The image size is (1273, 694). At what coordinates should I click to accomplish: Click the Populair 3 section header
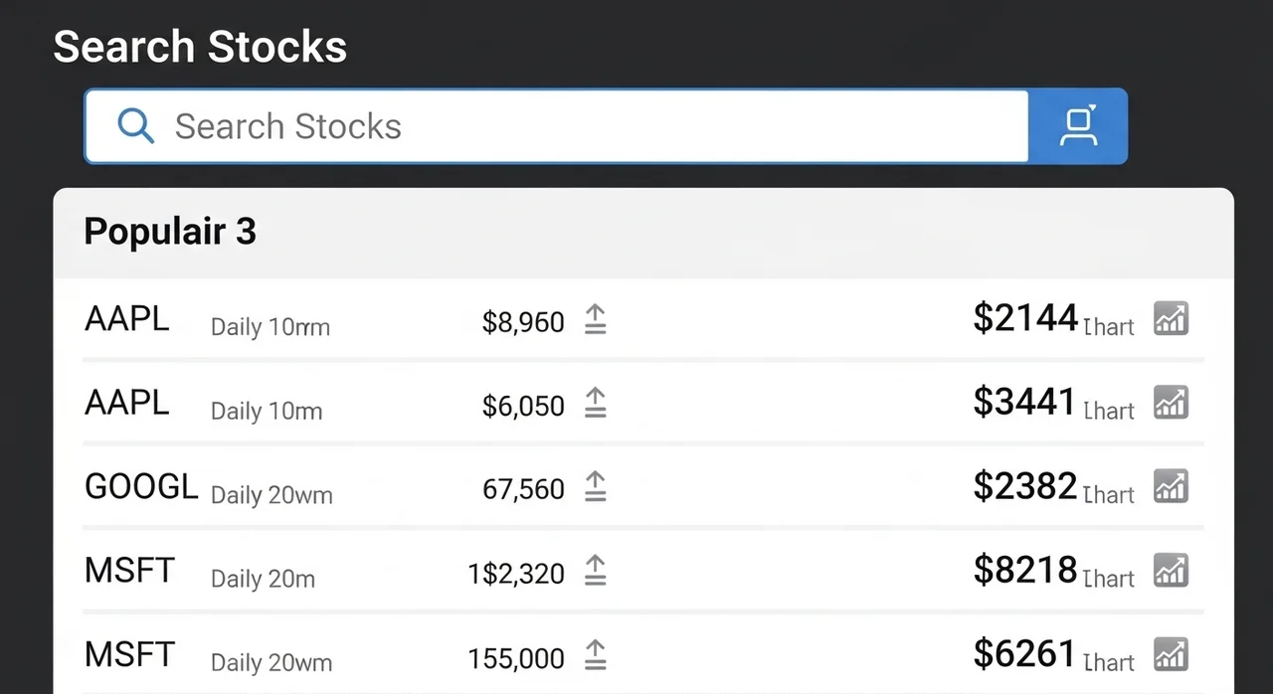(x=170, y=232)
